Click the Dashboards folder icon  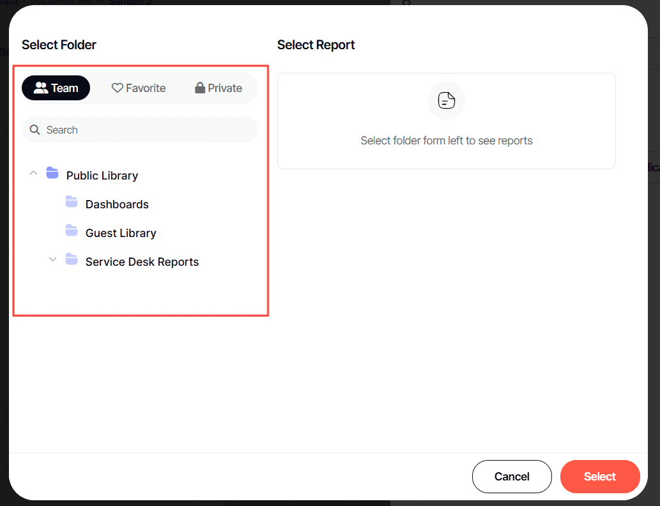click(x=72, y=203)
